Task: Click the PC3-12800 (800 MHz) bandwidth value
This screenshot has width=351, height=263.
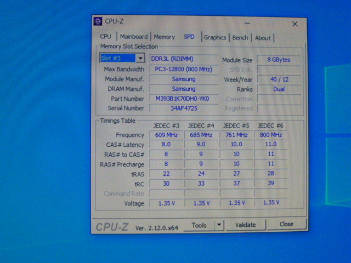Action: coord(184,69)
